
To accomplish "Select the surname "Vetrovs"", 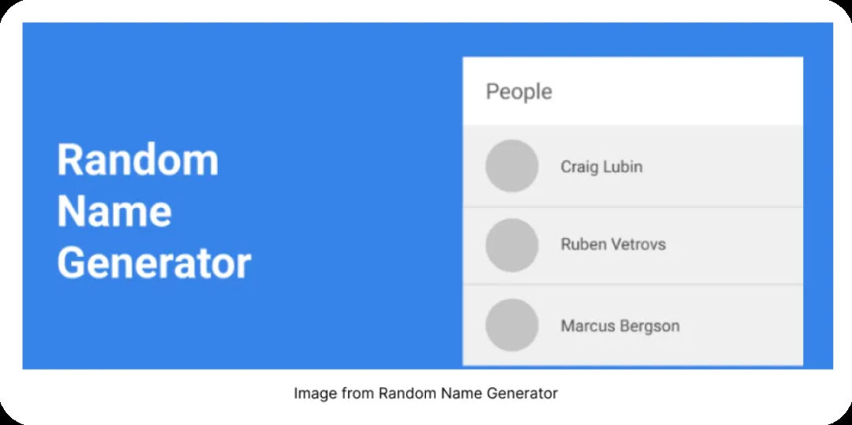I will coord(638,244).
